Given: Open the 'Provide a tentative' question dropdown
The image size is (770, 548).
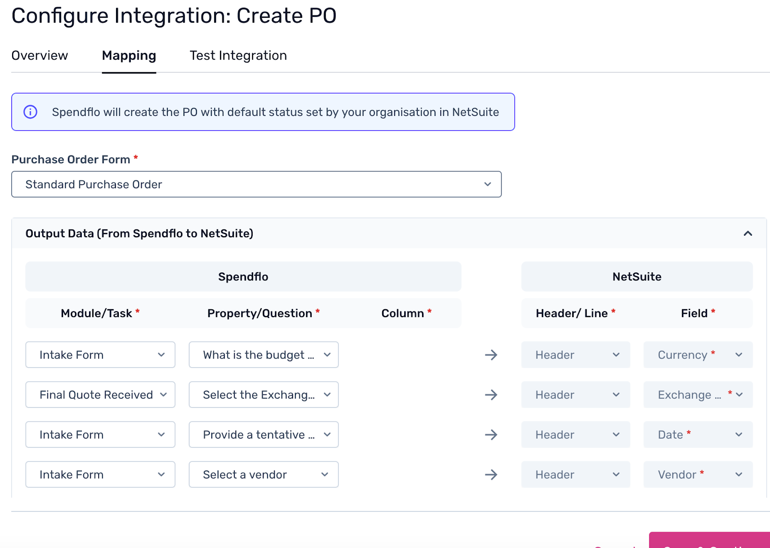Looking at the screenshot, I should [263, 435].
